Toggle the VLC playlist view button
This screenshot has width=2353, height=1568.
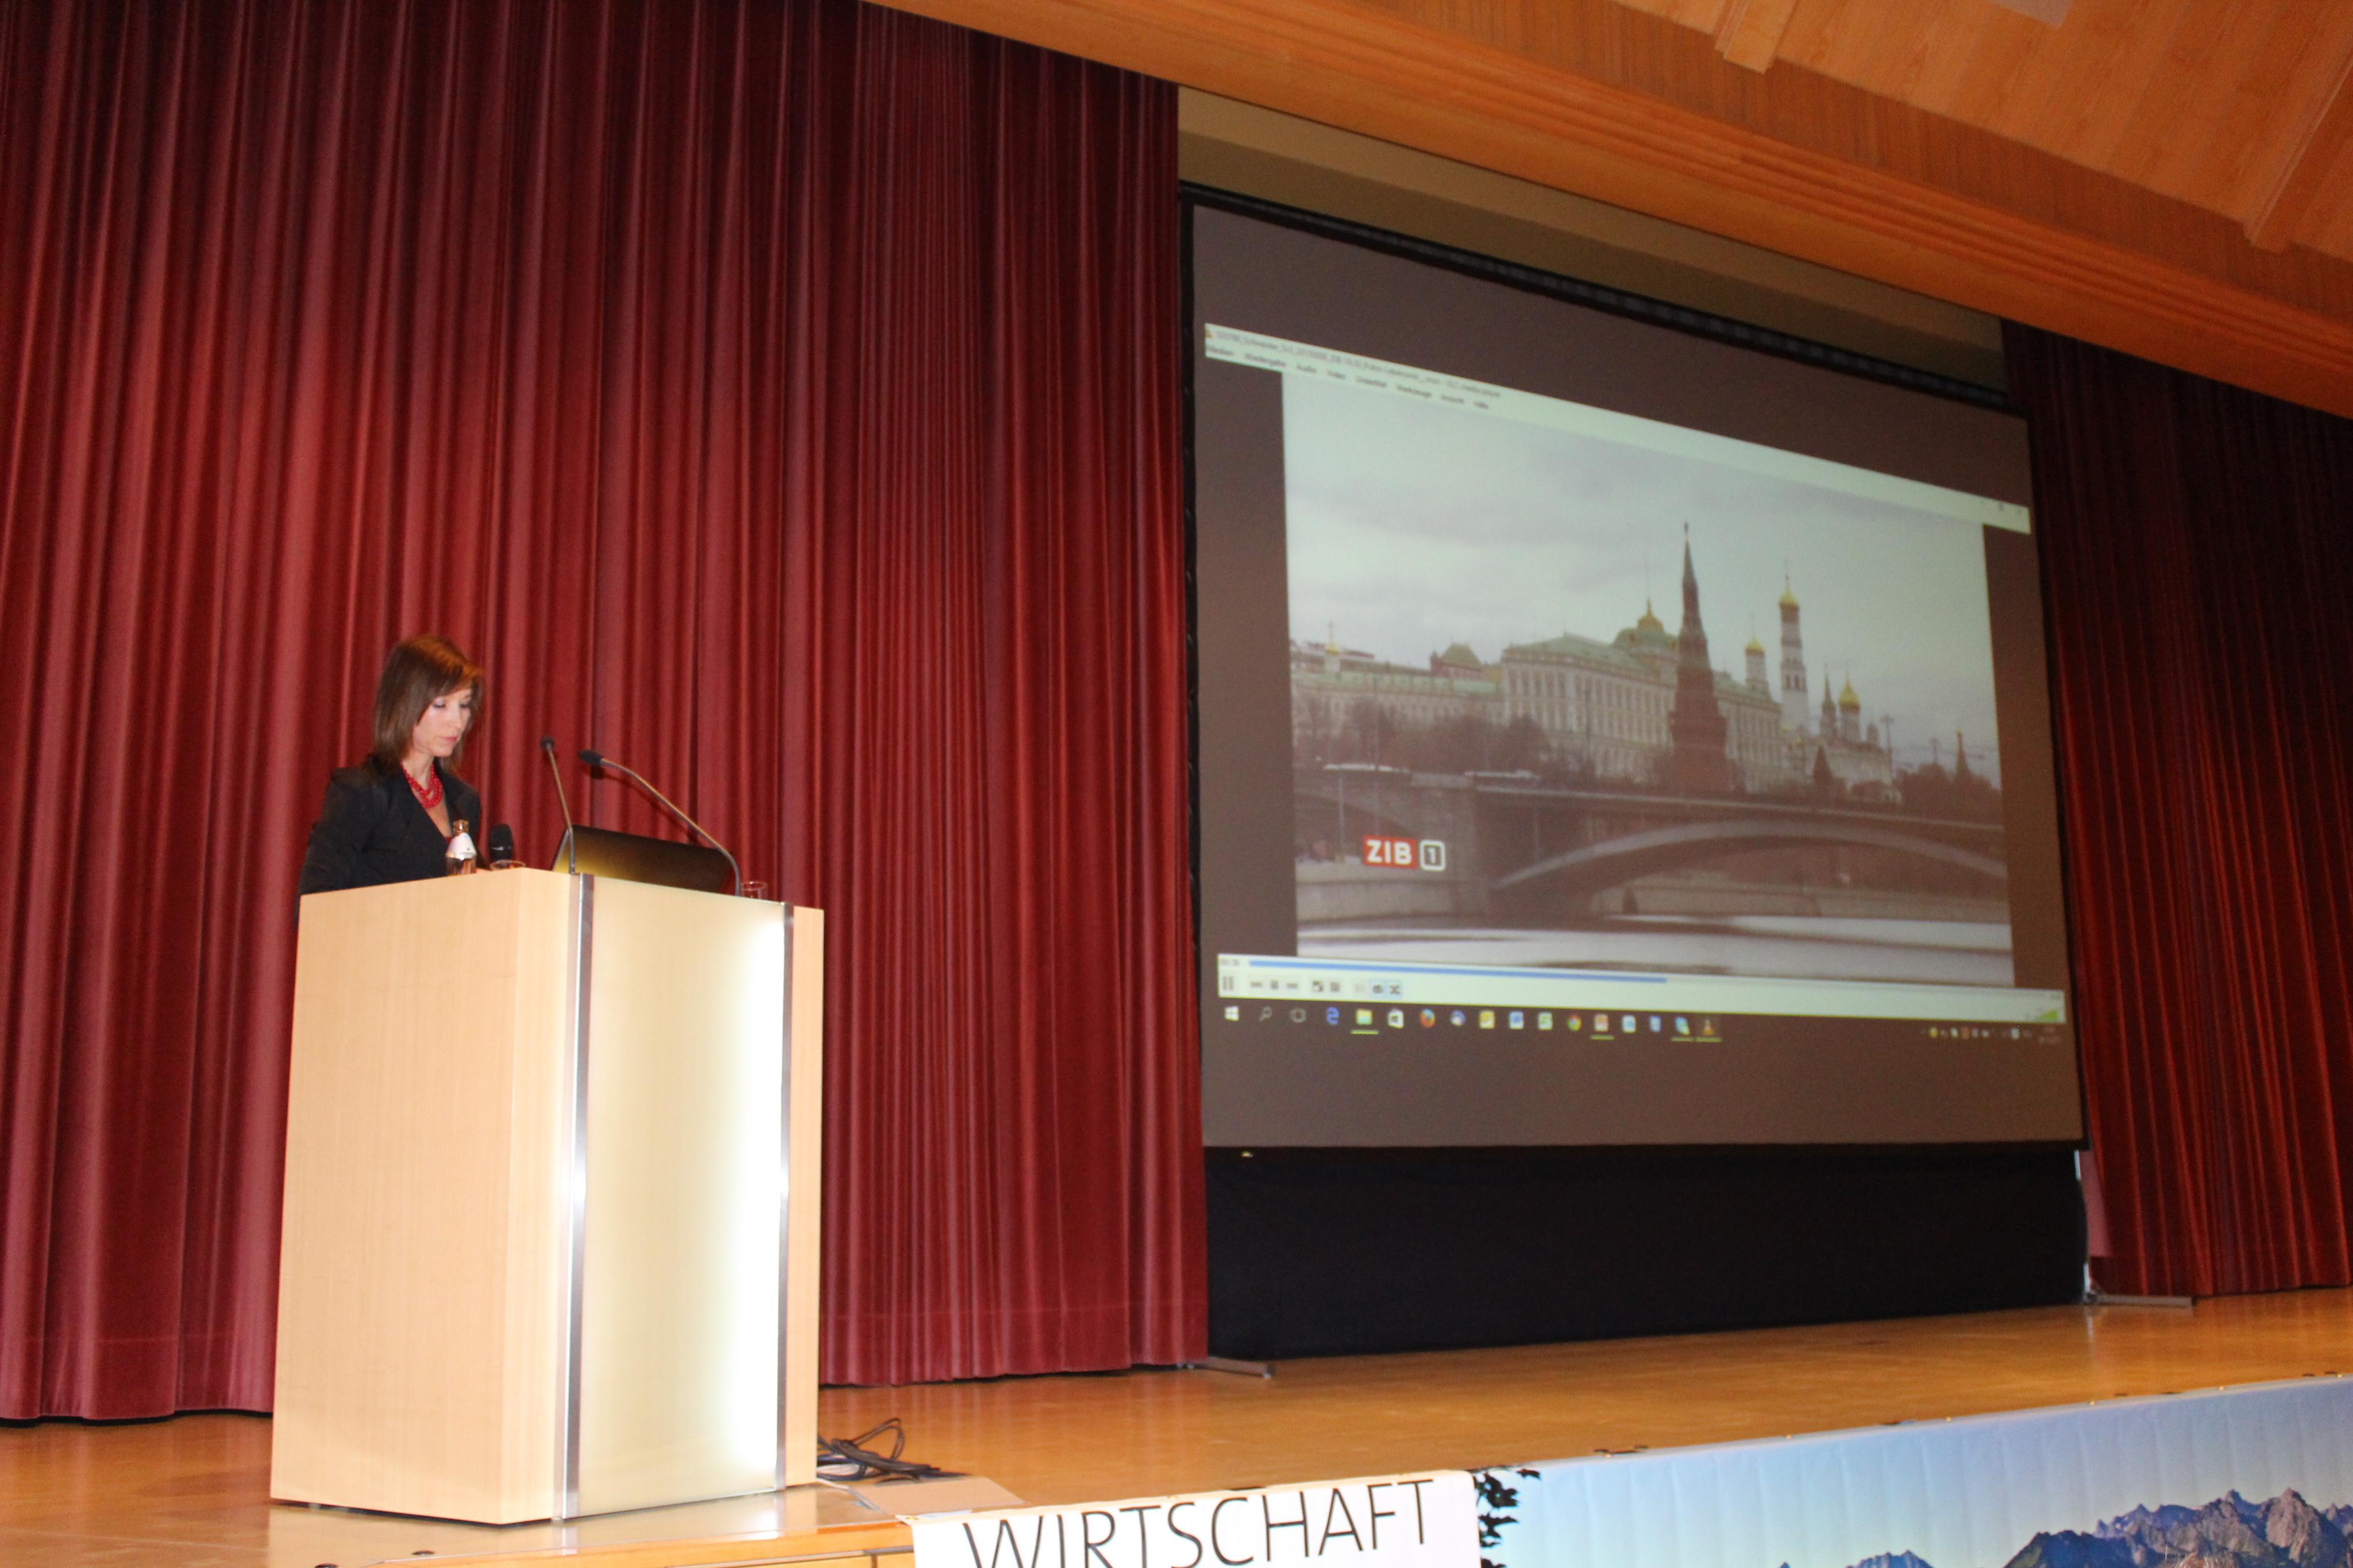pyautogui.click(x=1360, y=989)
